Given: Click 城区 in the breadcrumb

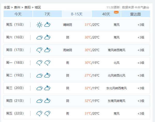Looking at the screenshot, I should [38, 7].
